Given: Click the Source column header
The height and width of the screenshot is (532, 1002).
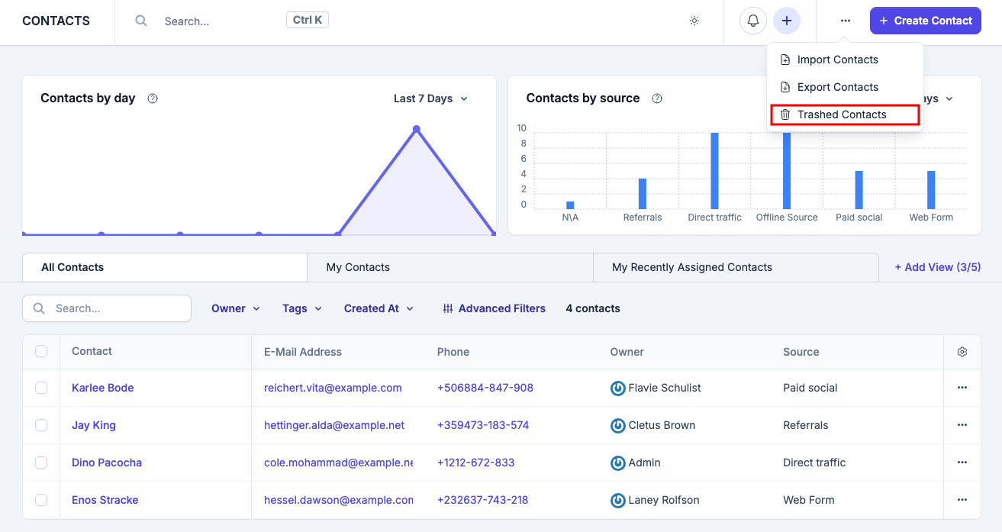Looking at the screenshot, I should [801, 352].
